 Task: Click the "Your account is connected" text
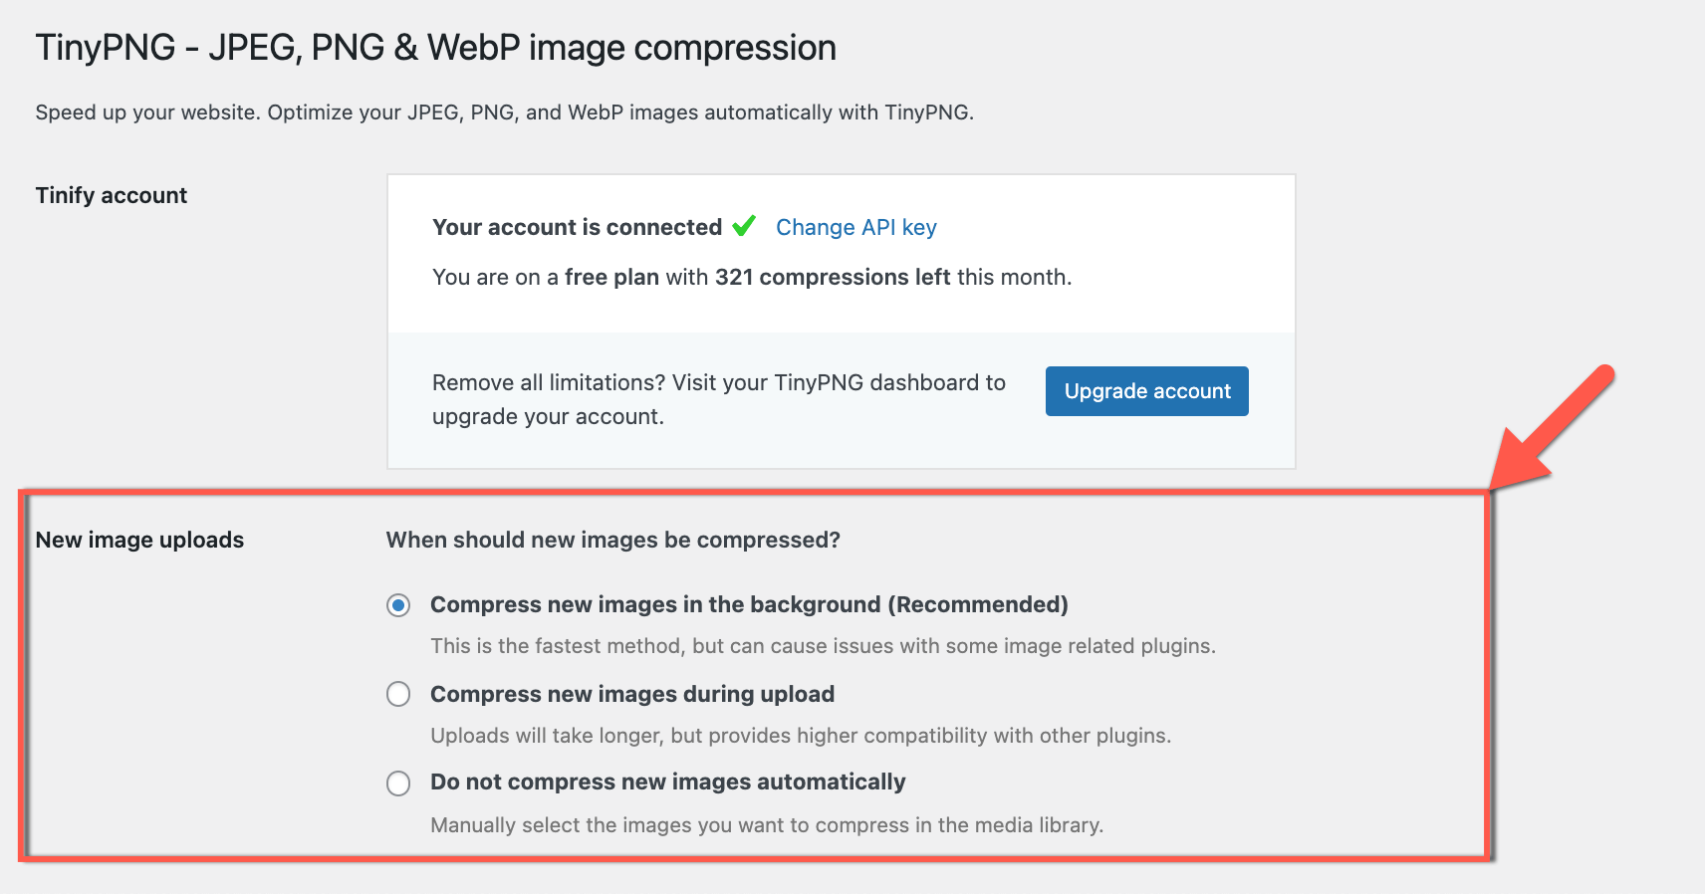coord(578,227)
